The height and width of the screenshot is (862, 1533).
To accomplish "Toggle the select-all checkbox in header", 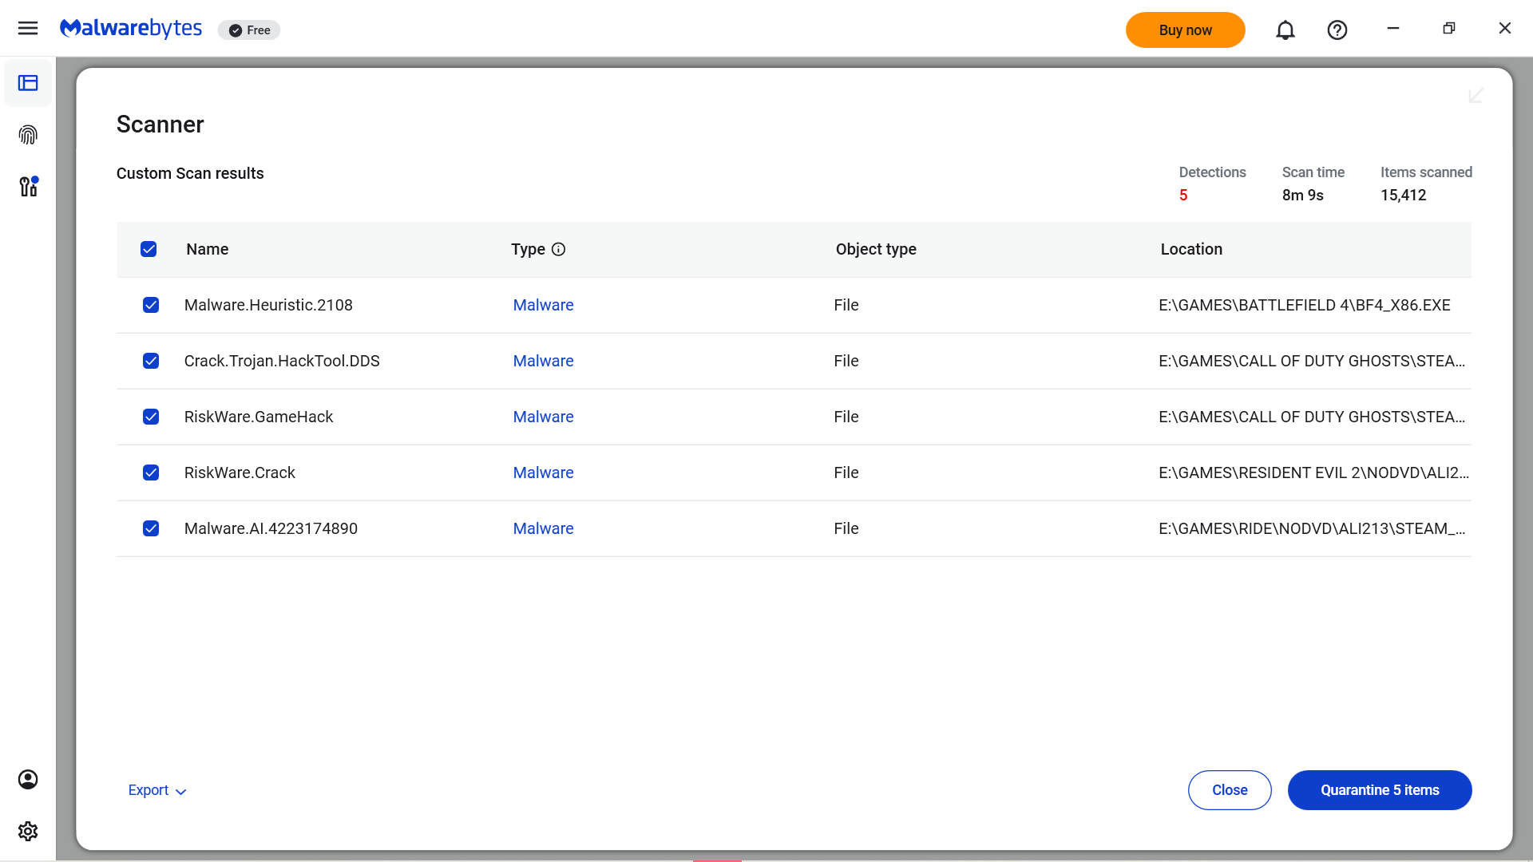I will coord(149,249).
